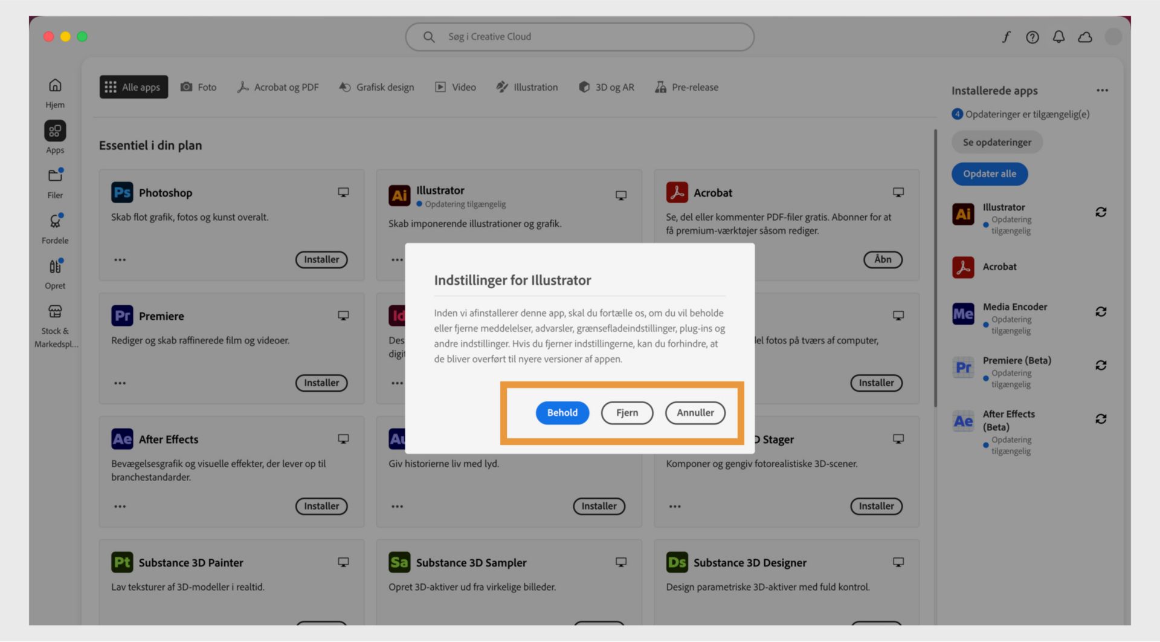This screenshot has width=1160, height=642.
Task: Install Audition with Installer button
Action: (599, 507)
